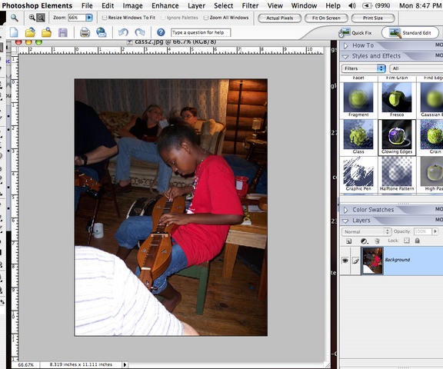This screenshot has height=369, width=443.
Task: Click the Actual Pixels button
Action: click(x=280, y=18)
